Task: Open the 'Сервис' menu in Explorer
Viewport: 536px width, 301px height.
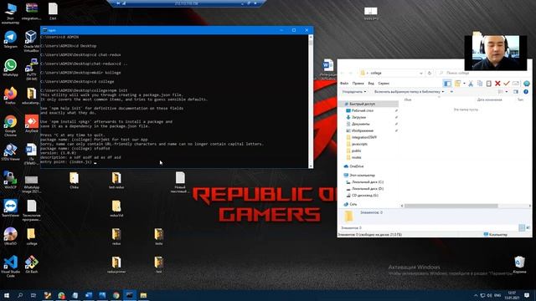Action: (384, 84)
